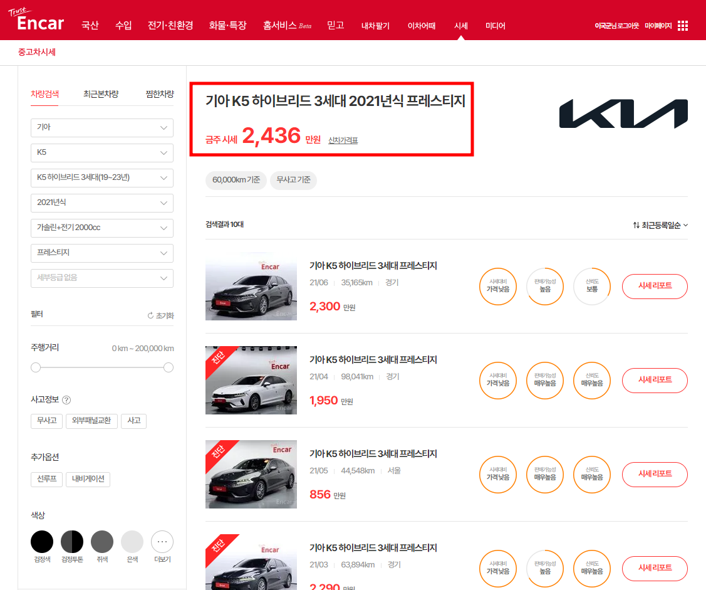Click 판매가능성 높음 badge for 2,300만원 car
Screen dimensions: 706x590
pyautogui.click(x=545, y=287)
